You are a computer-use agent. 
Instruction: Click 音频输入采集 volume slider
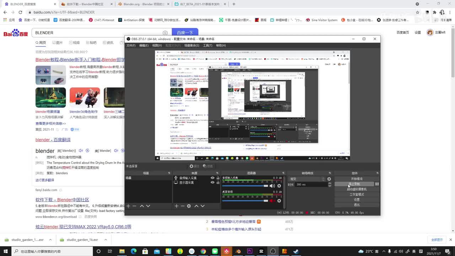(245, 186)
